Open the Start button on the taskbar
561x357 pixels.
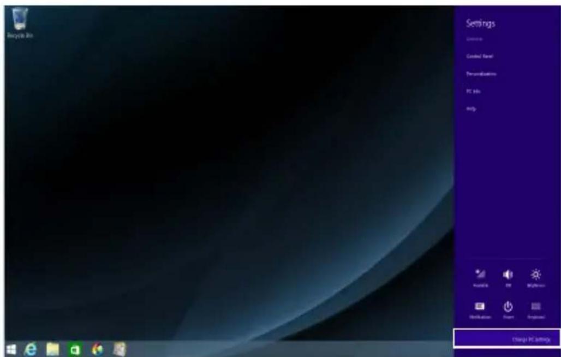11,349
